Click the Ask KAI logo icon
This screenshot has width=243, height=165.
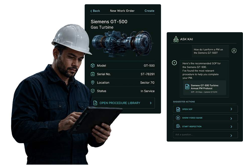click(176, 39)
